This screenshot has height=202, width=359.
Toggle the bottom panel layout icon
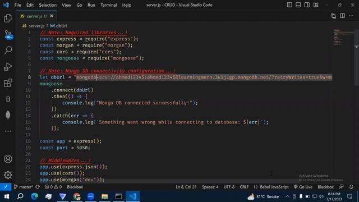[x=298, y=5]
